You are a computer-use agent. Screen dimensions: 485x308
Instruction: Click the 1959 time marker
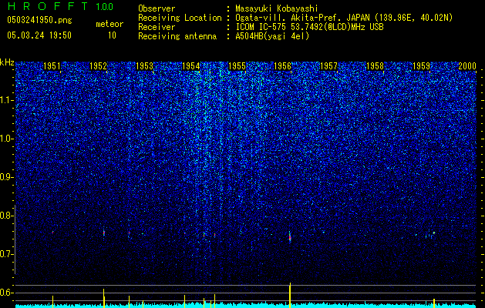[421, 65]
